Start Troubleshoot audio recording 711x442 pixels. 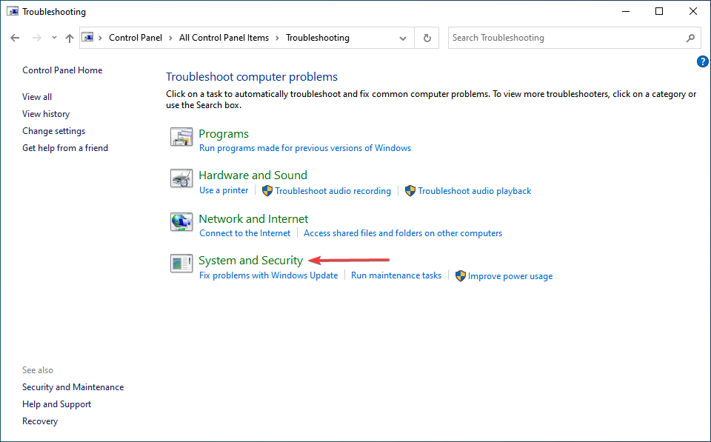pos(333,191)
